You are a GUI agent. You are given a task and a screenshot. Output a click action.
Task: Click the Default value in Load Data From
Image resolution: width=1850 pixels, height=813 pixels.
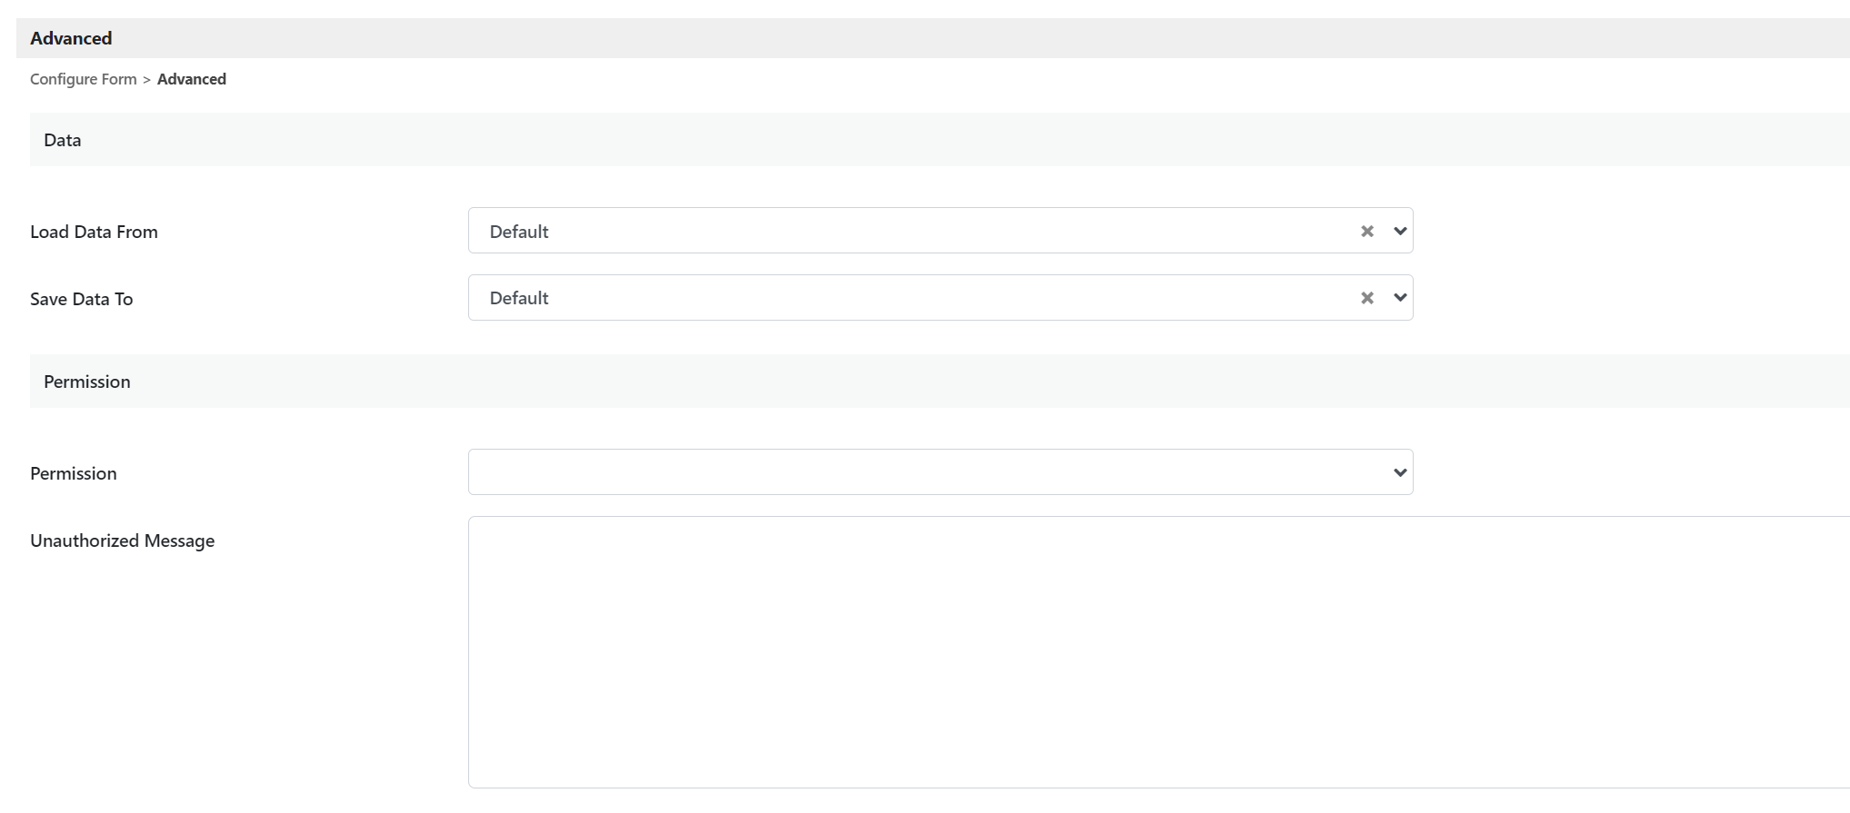pos(519,232)
